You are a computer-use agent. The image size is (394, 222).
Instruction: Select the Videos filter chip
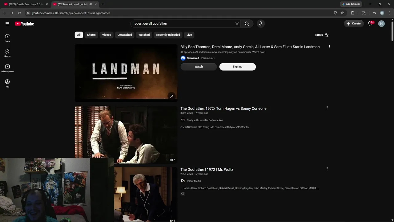tap(107, 35)
